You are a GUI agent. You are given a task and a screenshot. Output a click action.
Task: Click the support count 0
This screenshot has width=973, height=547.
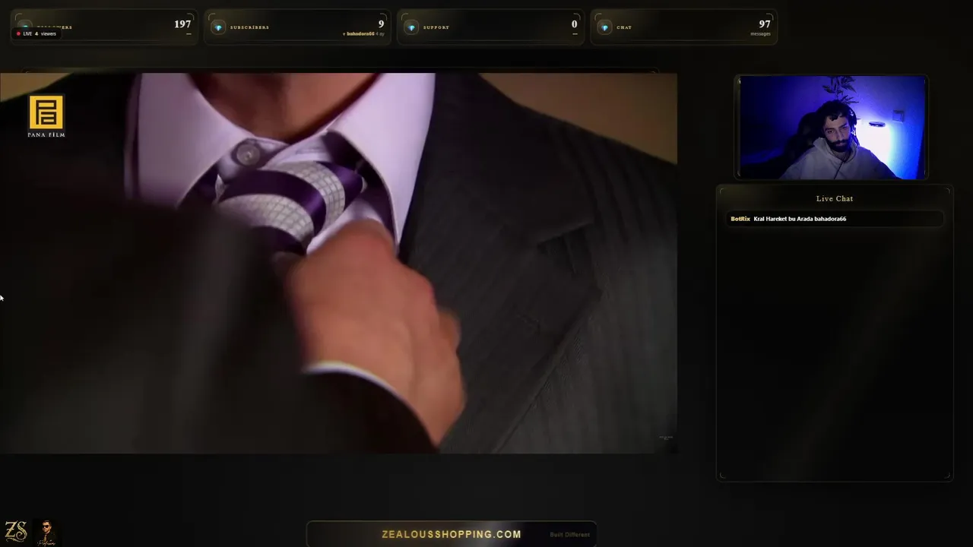[x=574, y=24]
